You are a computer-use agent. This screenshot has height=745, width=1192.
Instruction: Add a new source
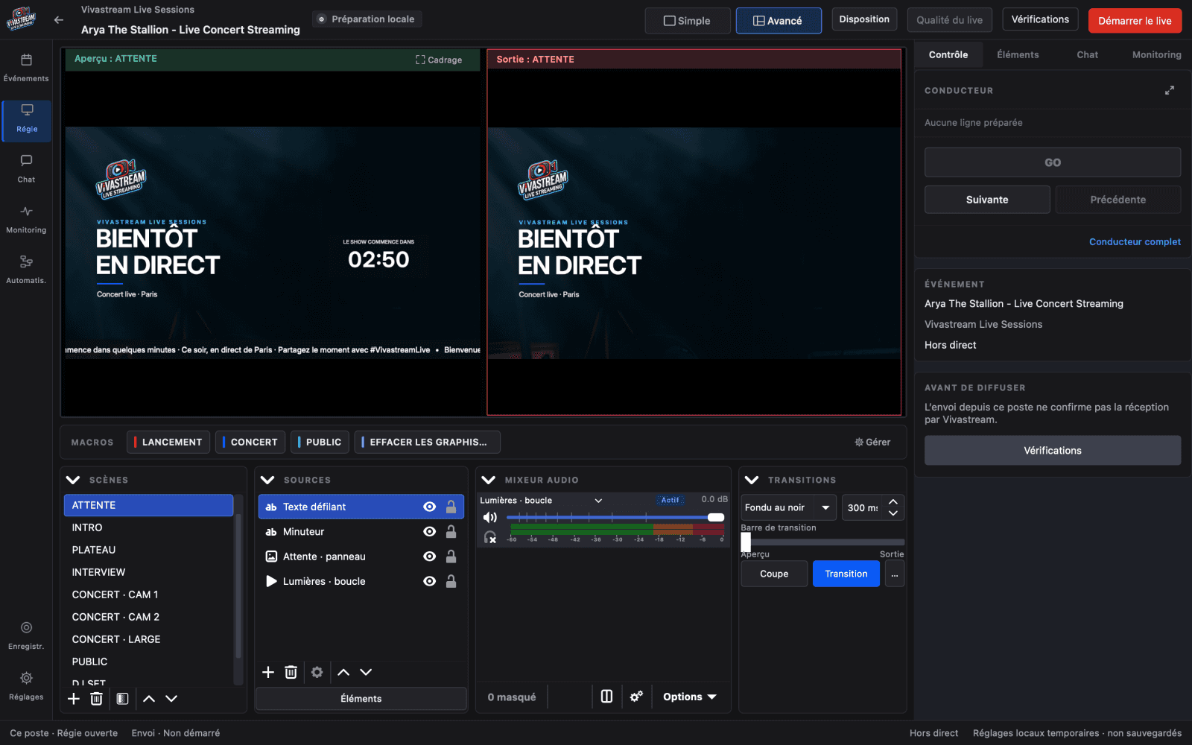268,672
